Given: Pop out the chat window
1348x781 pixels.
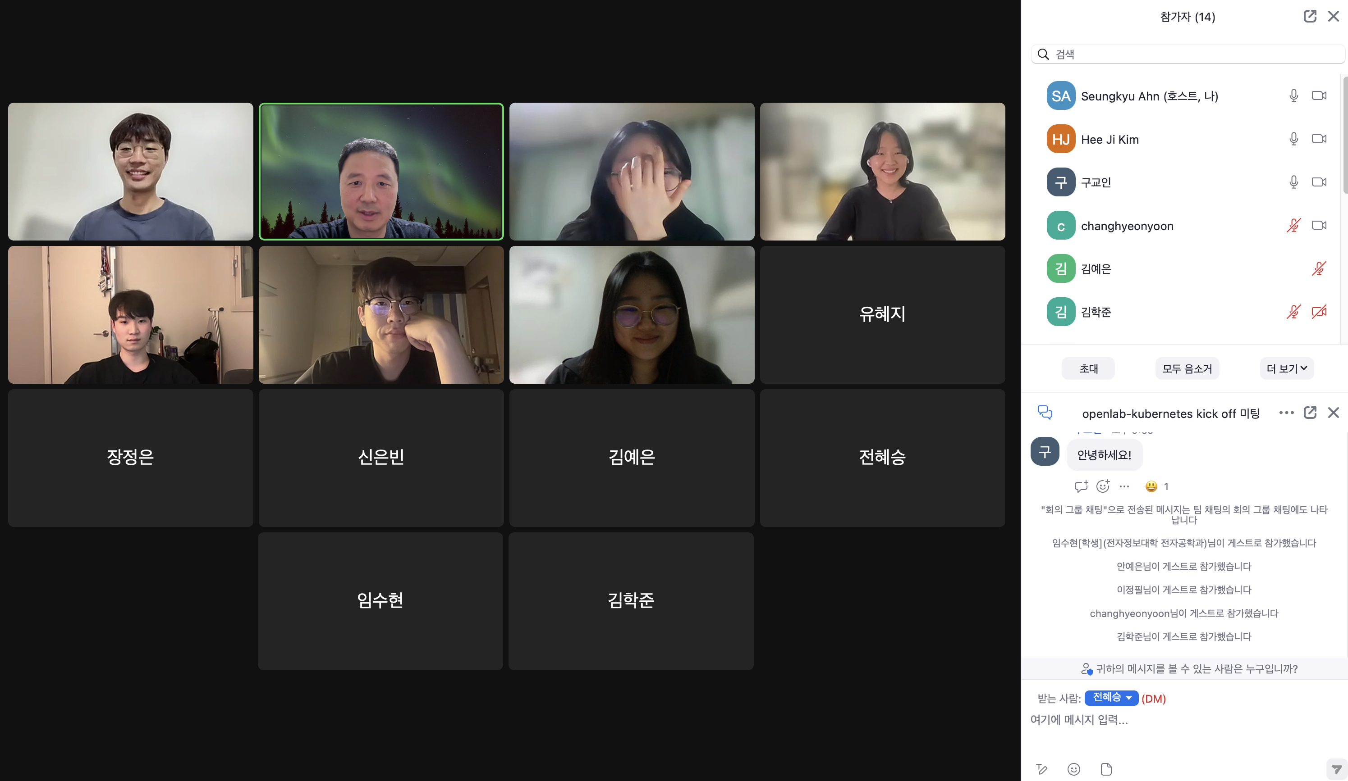Looking at the screenshot, I should tap(1310, 413).
